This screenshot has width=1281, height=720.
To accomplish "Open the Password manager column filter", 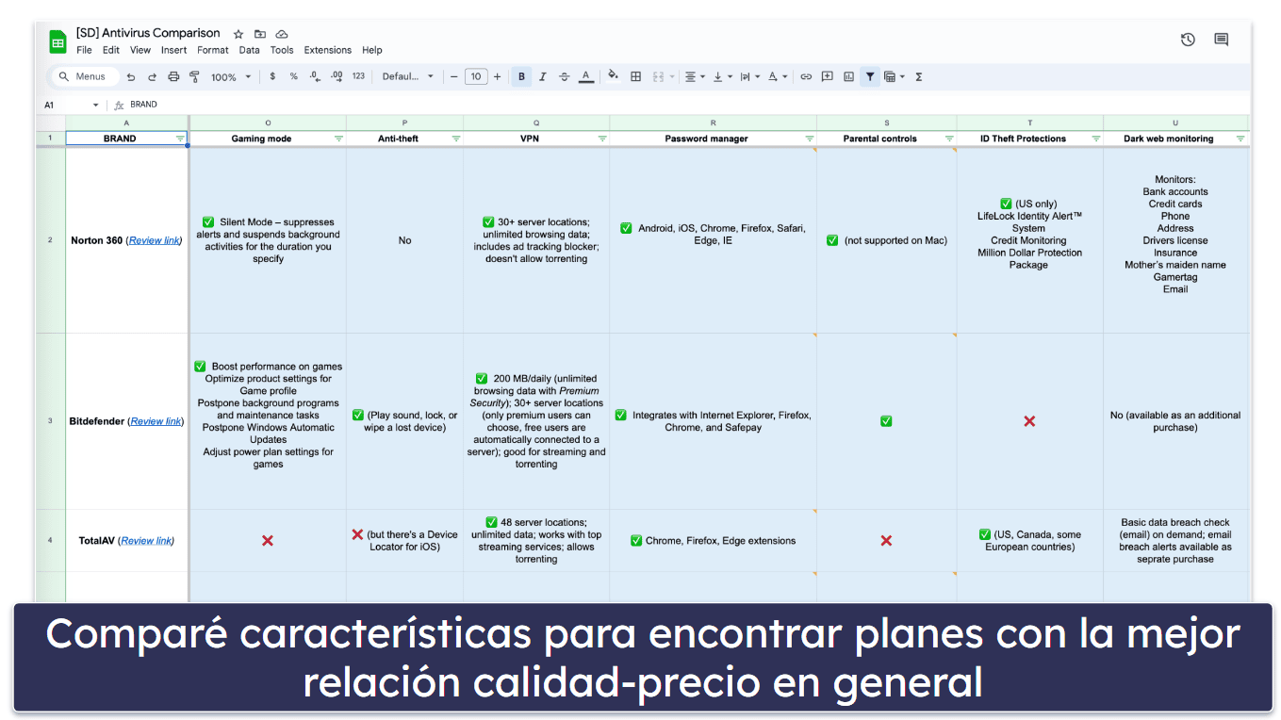I will 810,139.
